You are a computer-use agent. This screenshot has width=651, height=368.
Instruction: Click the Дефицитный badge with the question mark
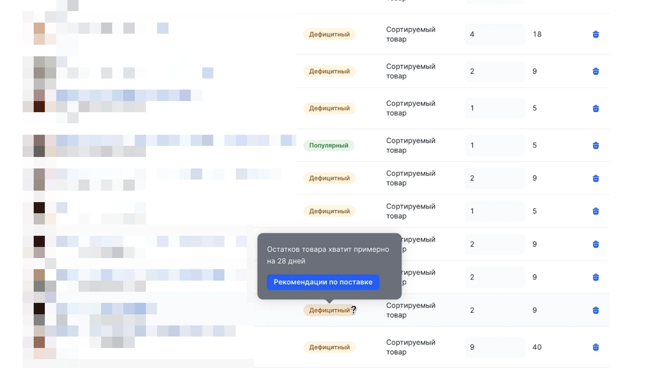[329, 310]
